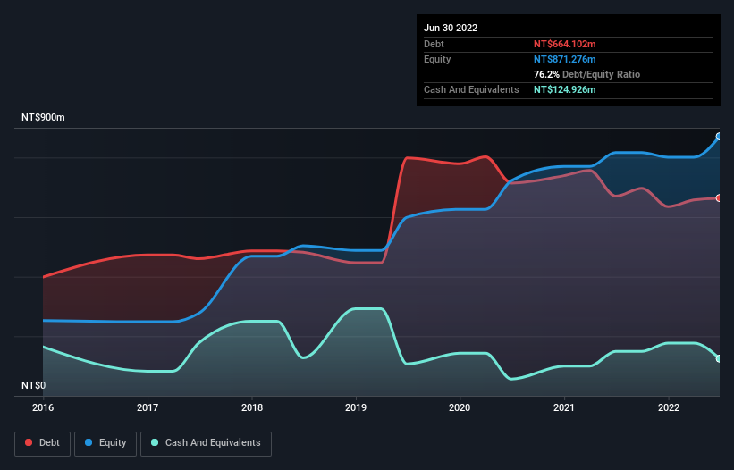Click the Equity row label in tooltip
Viewport: 734px width, 470px height.
tap(437, 59)
